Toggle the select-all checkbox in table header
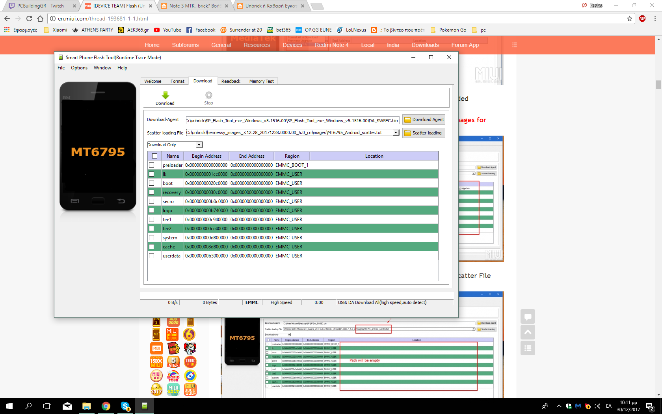The height and width of the screenshot is (414, 662). (x=154, y=156)
